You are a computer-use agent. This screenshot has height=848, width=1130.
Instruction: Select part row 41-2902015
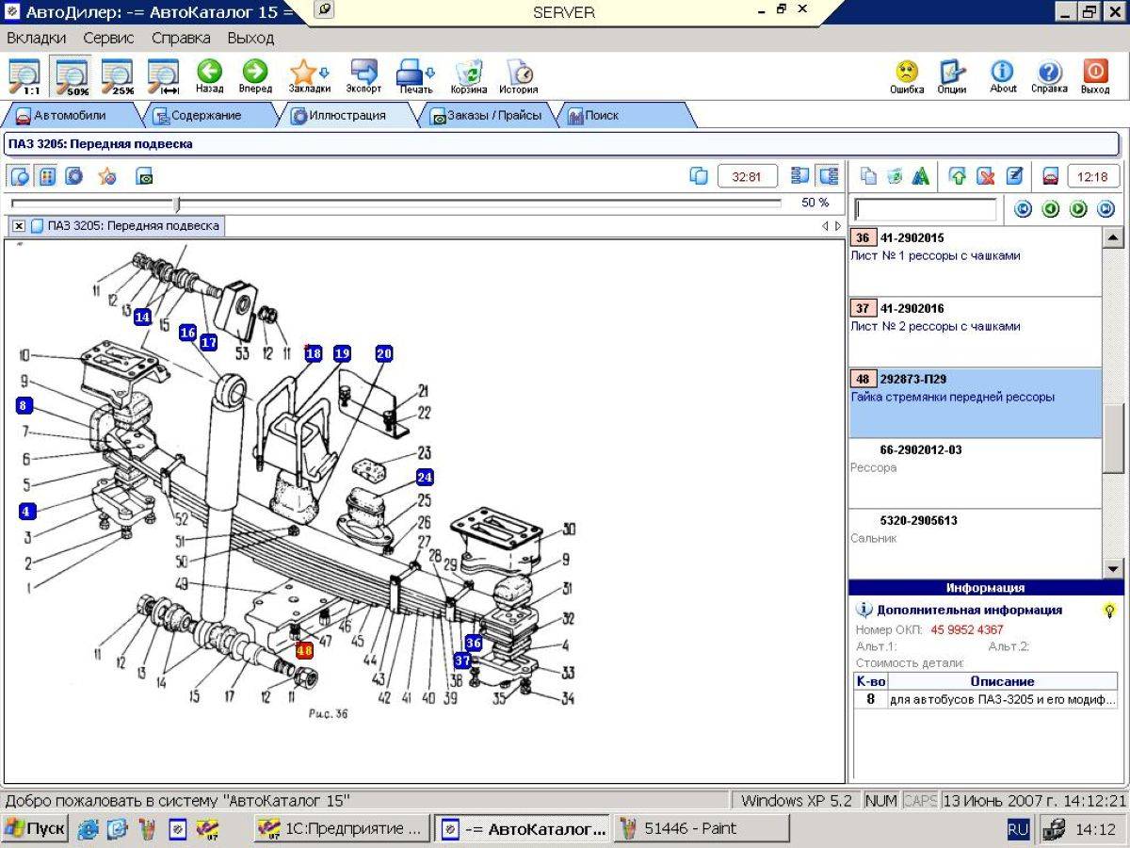click(x=975, y=262)
